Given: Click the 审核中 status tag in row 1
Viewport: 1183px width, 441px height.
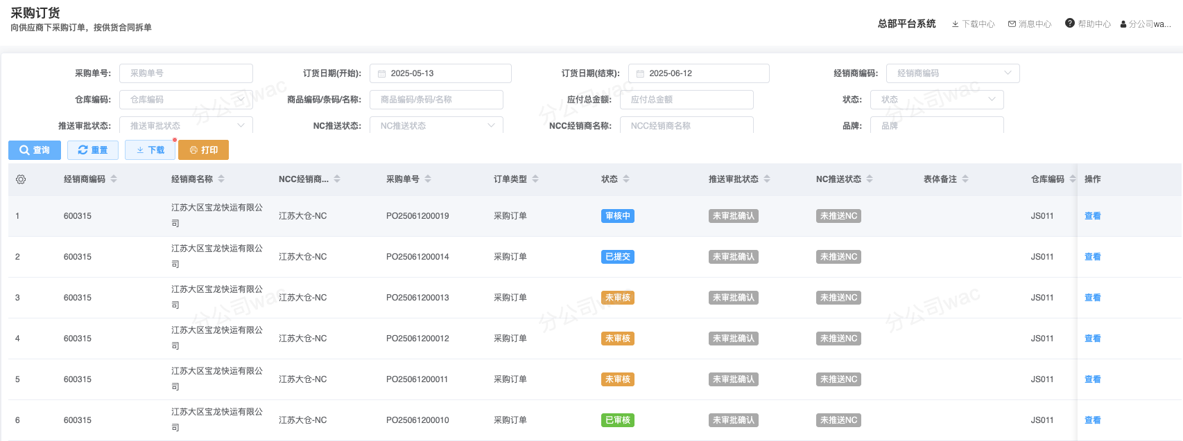Looking at the screenshot, I should point(617,216).
